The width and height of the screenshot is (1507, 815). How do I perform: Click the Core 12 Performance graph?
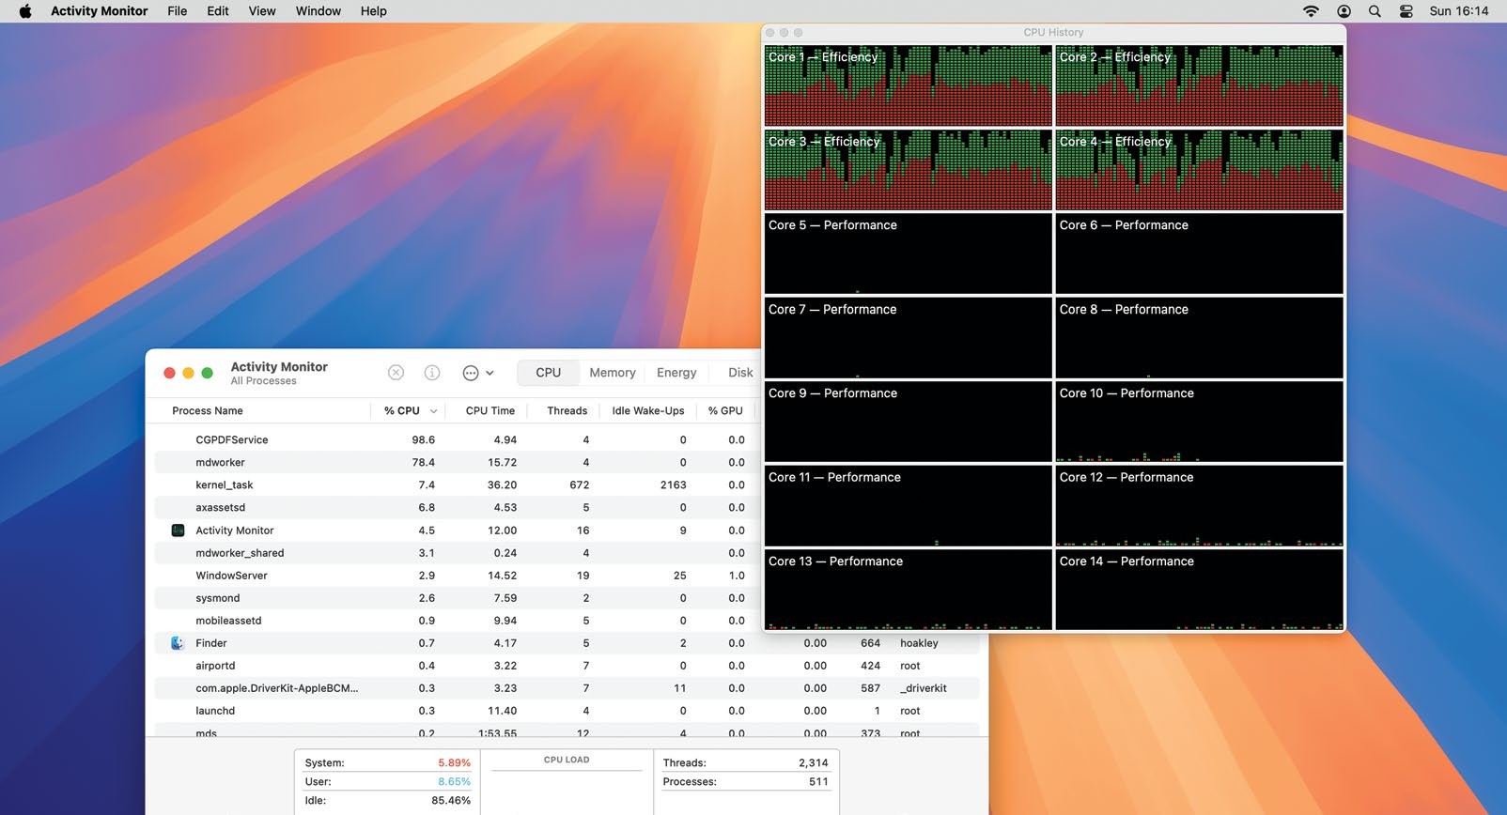coord(1199,505)
